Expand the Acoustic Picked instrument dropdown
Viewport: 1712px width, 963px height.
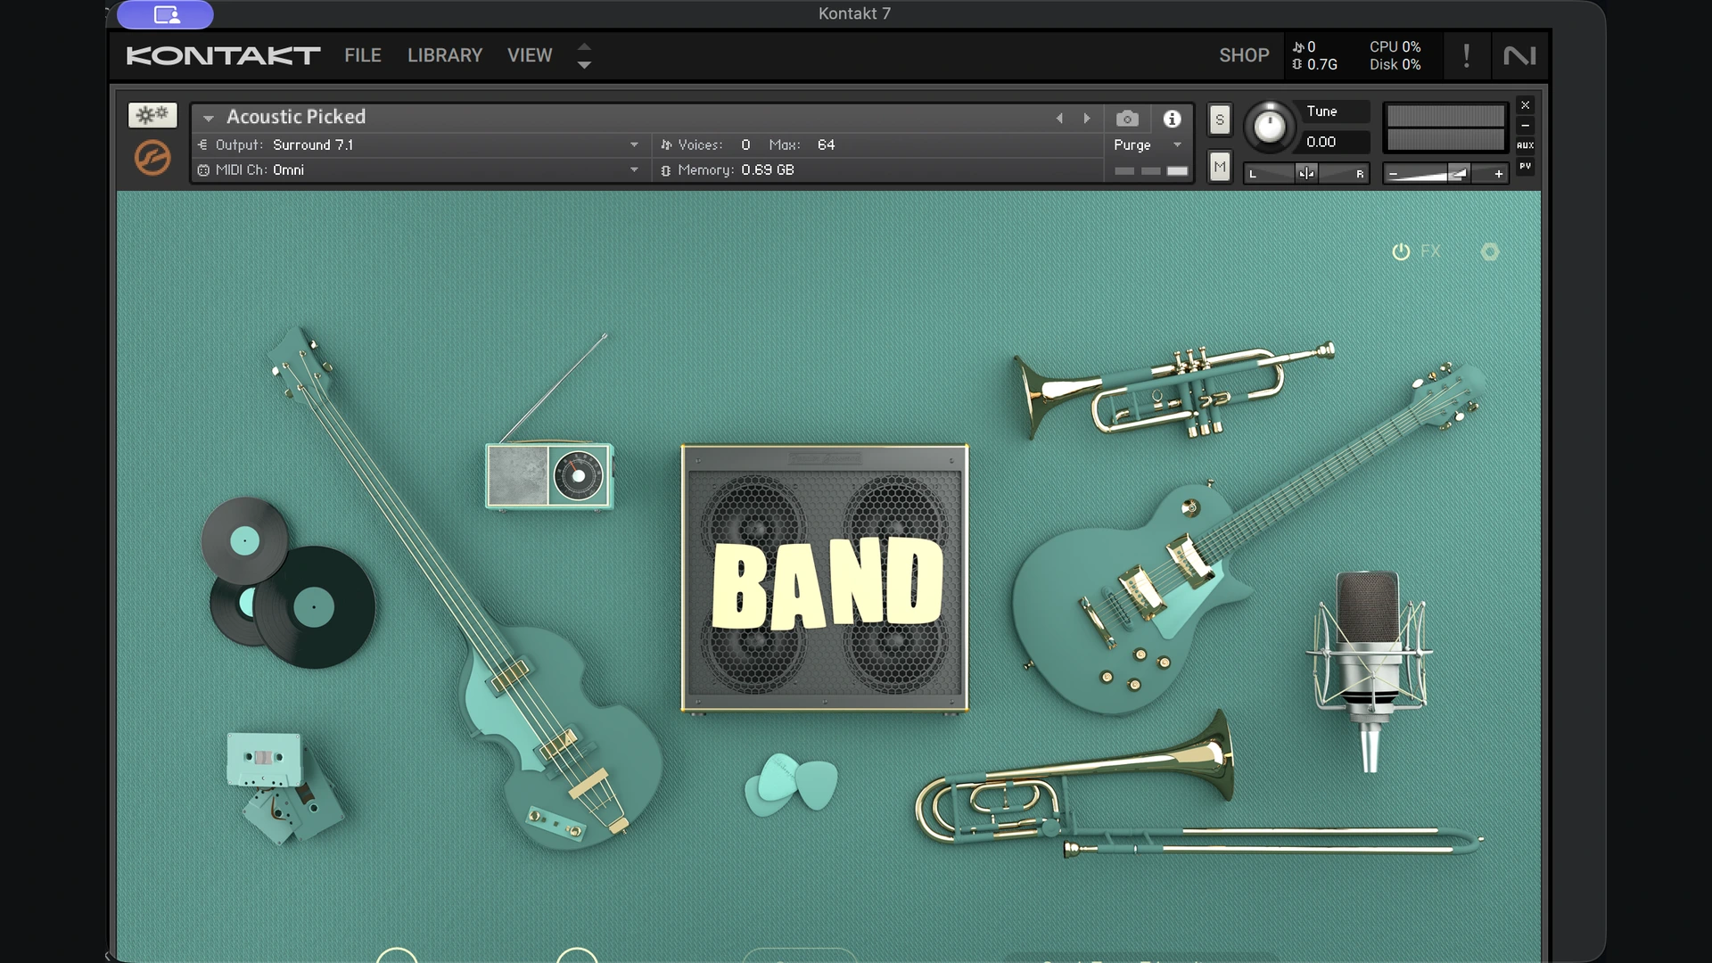point(208,118)
